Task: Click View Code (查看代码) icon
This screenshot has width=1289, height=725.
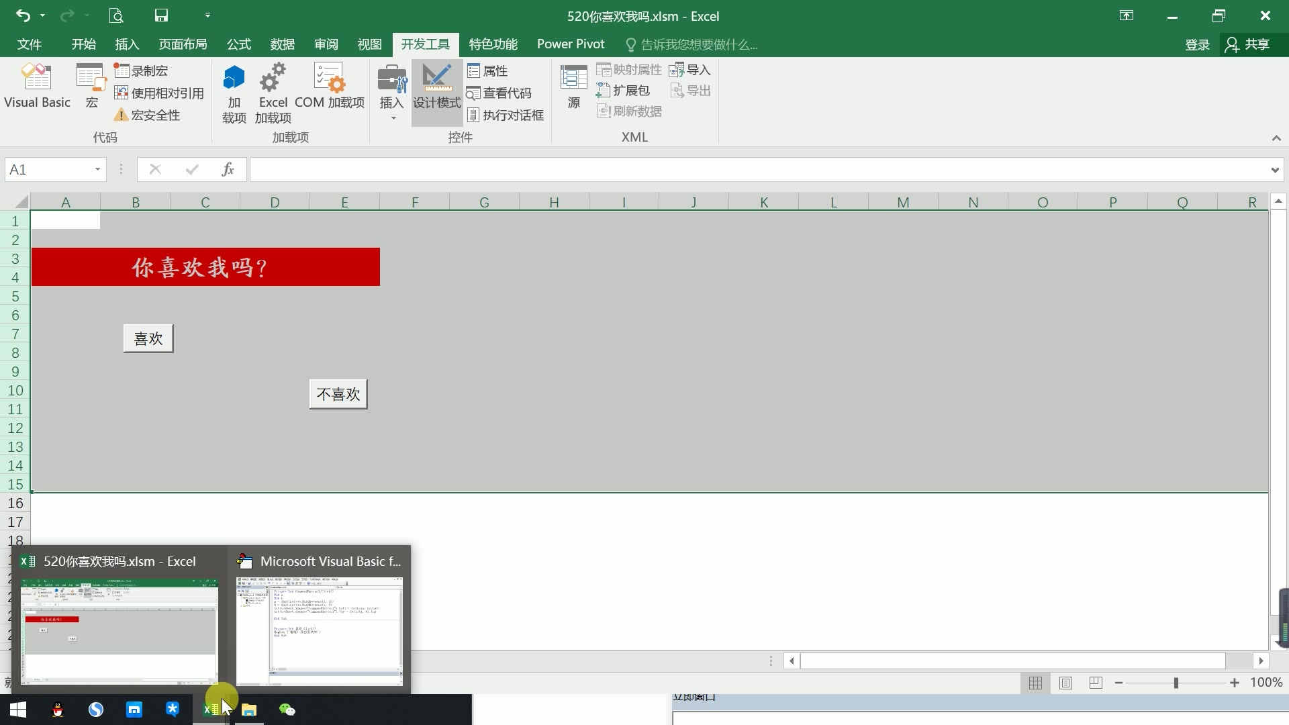Action: 473,93
